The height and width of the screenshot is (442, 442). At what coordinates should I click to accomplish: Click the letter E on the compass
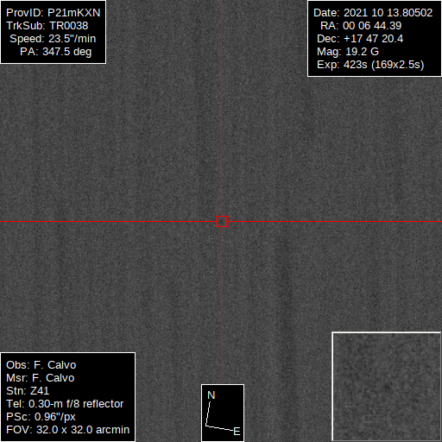[237, 432]
